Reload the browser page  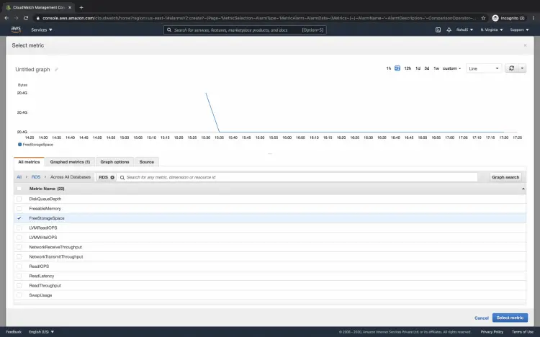tap(26, 18)
